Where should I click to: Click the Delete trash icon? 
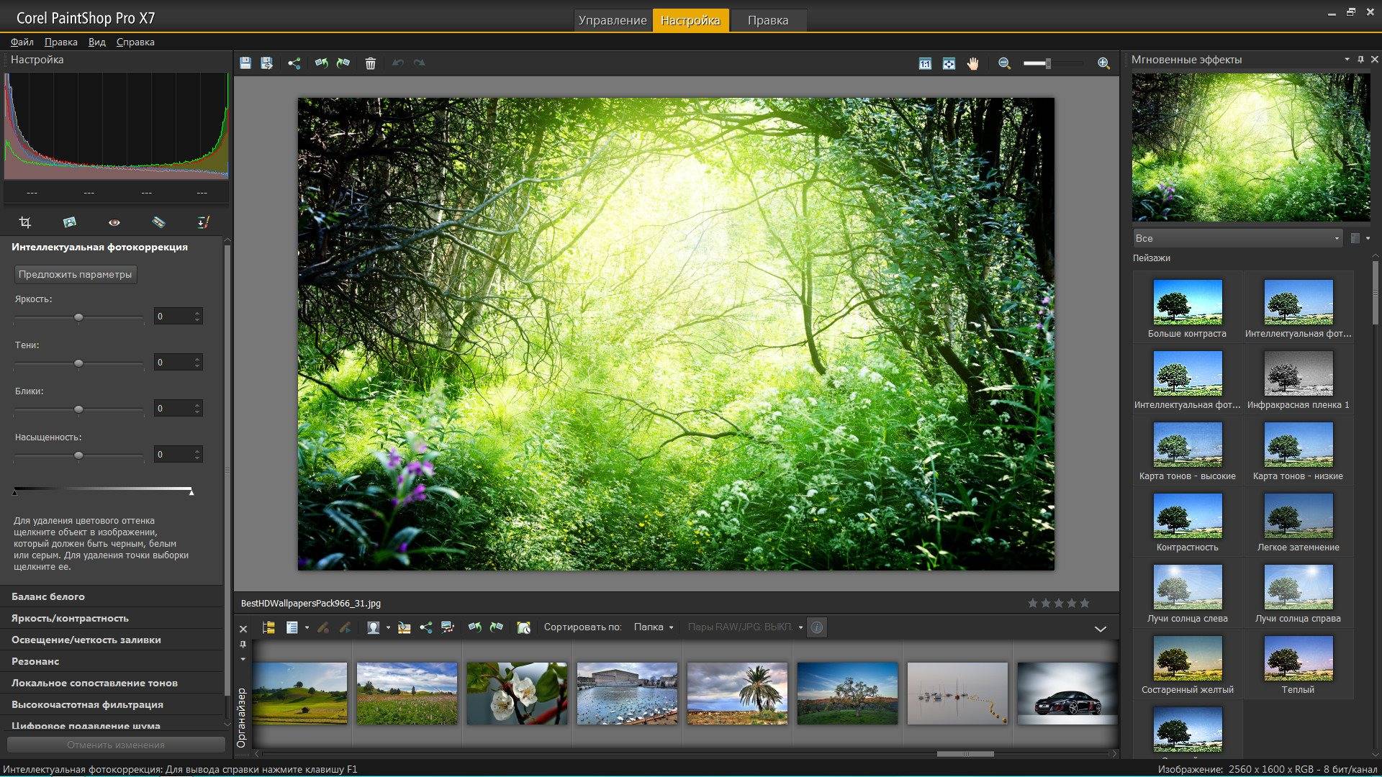[371, 63]
